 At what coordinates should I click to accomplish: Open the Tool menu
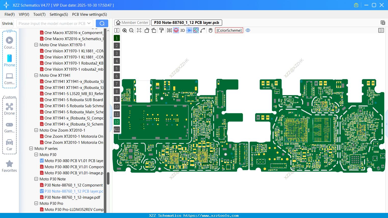39,14
